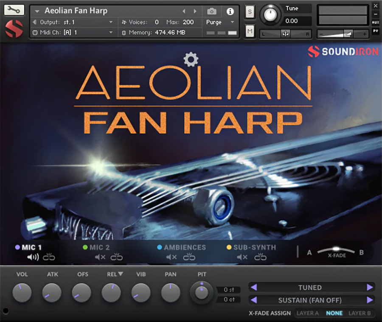Select previous mode left of TUNED
The width and height of the screenshot is (382, 322).
(254, 287)
